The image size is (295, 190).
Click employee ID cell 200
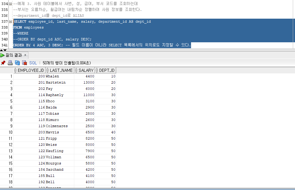click(x=29, y=76)
